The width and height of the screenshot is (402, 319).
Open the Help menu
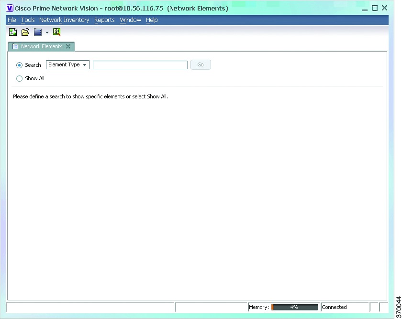(152, 20)
